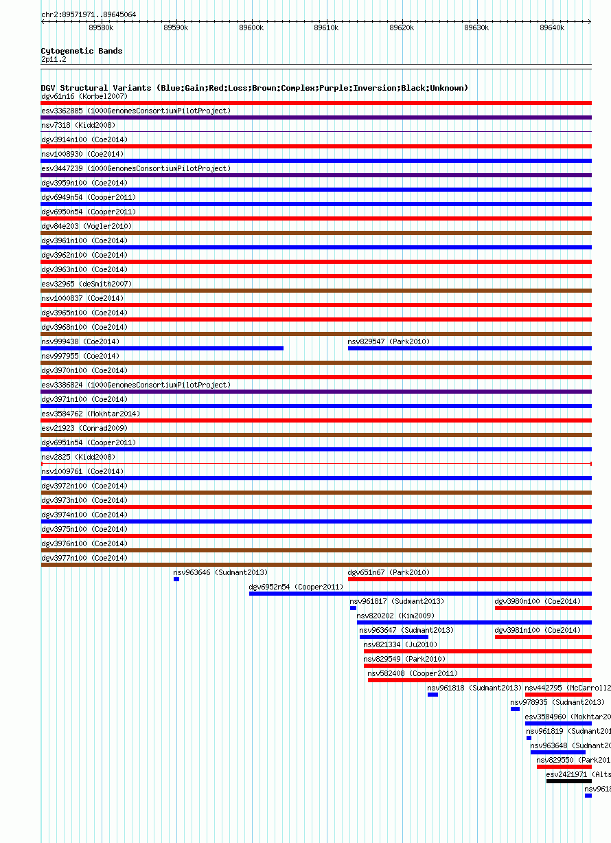The height and width of the screenshot is (843, 611).
Task: Open esv32965 (deSmith2007) label
Action: (87, 284)
